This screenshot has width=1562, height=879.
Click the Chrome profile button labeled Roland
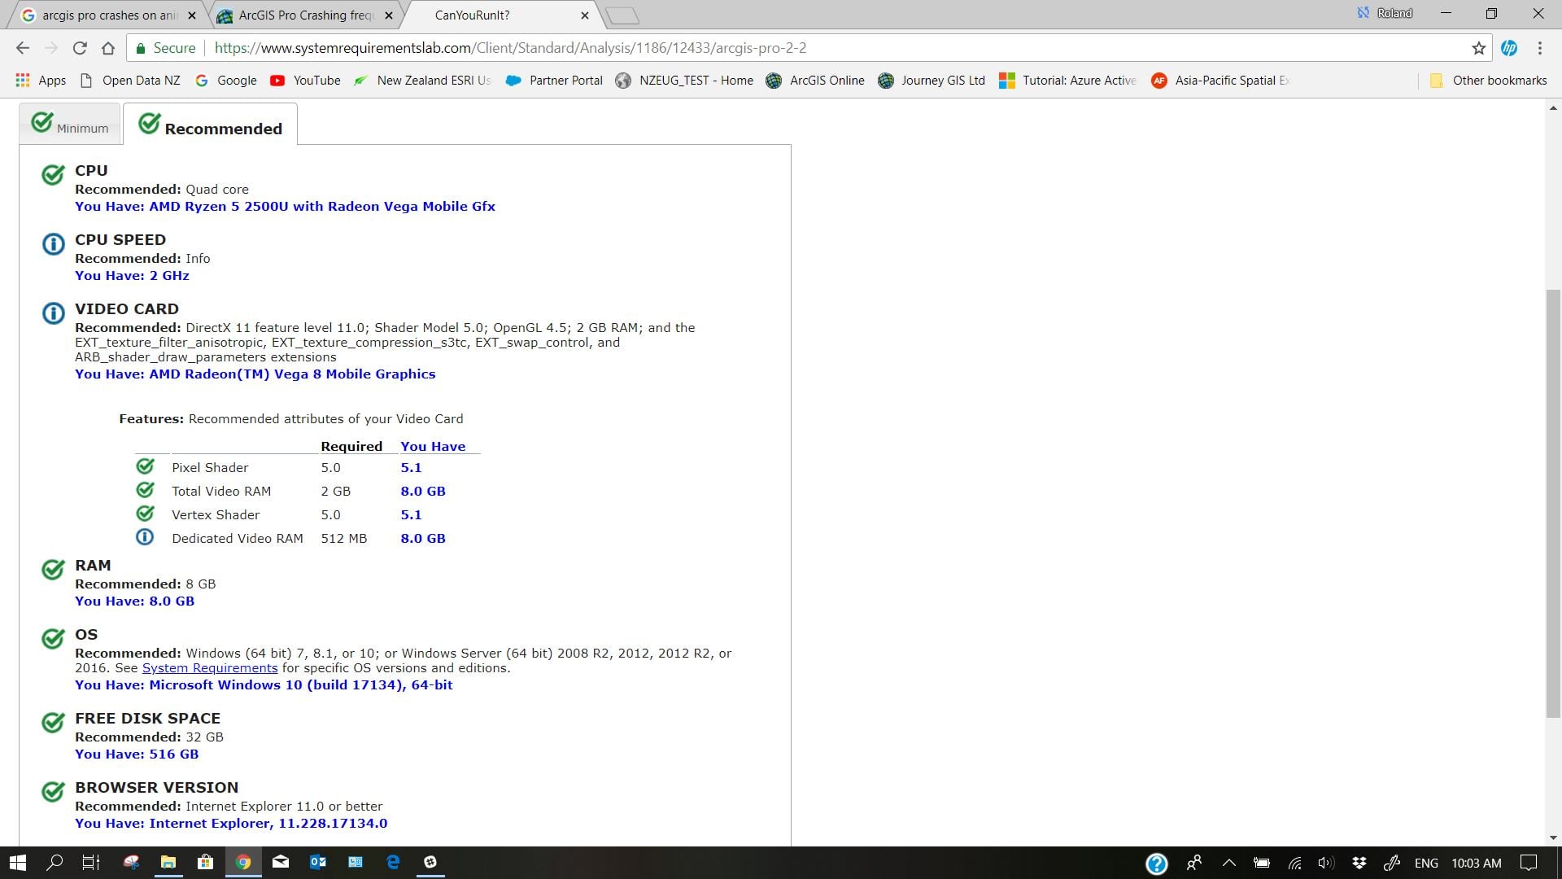tap(1385, 13)
